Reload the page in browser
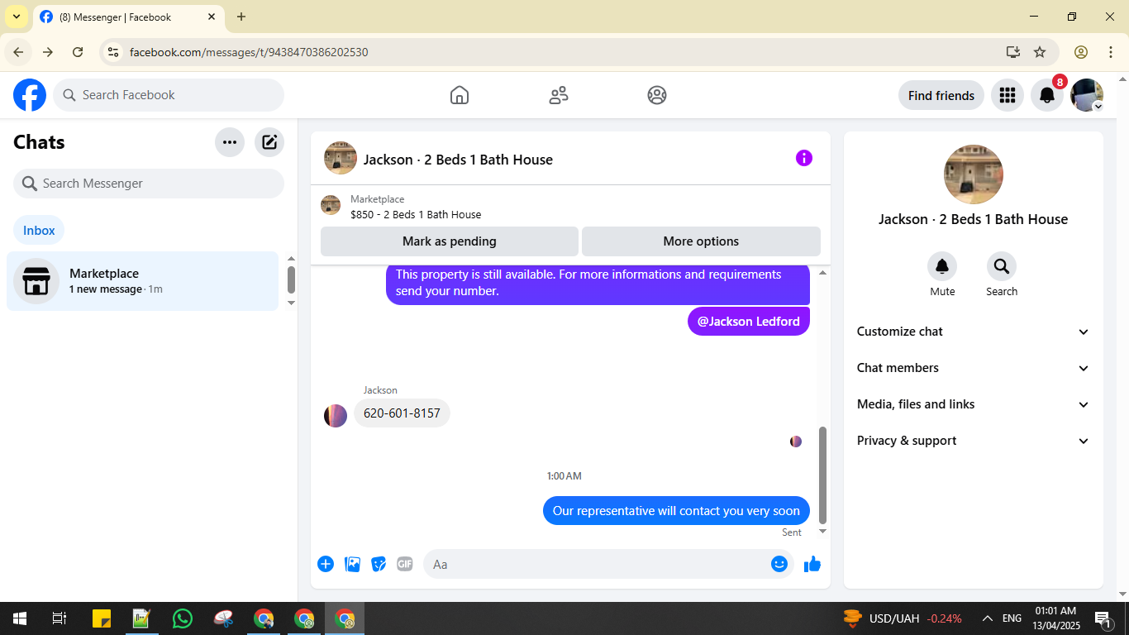Viewport: 1129px width, 635px height. click(78, 52)
